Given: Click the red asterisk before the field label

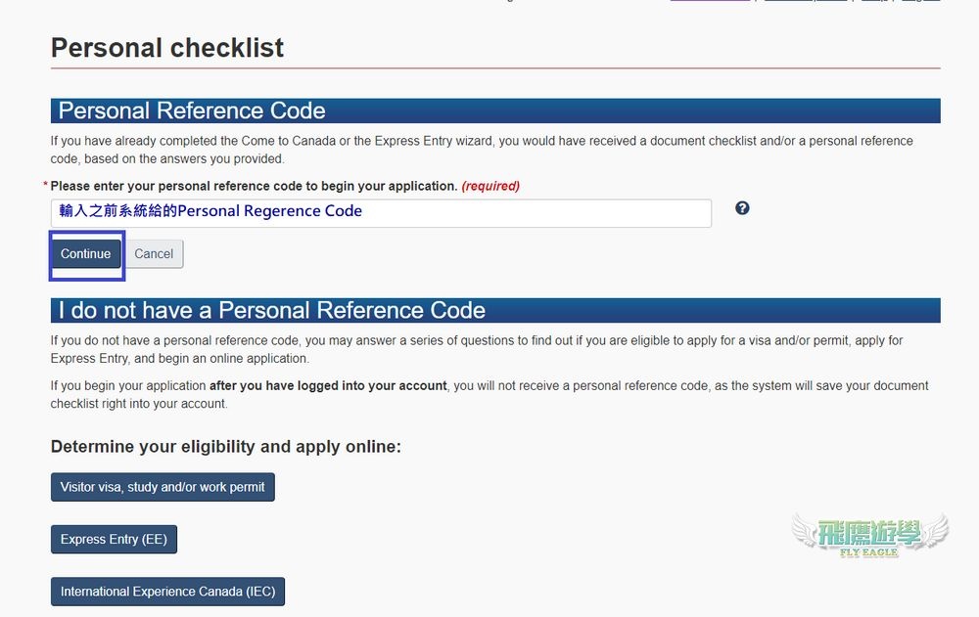Looking at the screenshot, I should [x=46, y=185].
